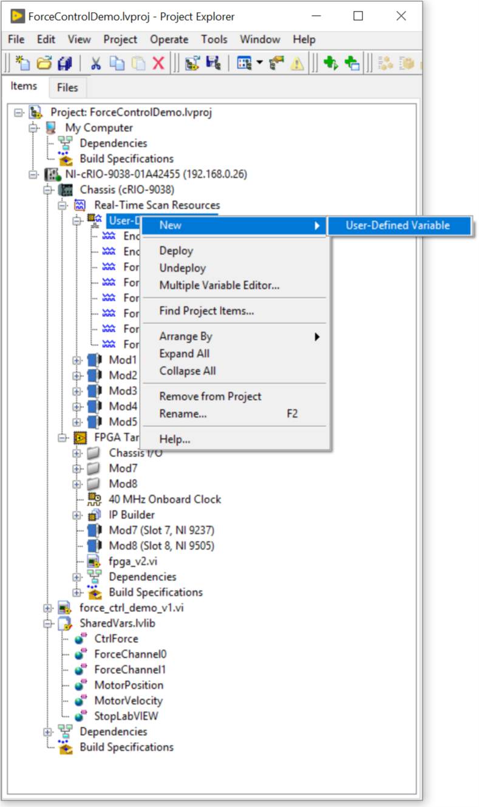Collapse the SharedVars.lvlib node
Screen dimensions: 479x807
[x=47, y=624]
